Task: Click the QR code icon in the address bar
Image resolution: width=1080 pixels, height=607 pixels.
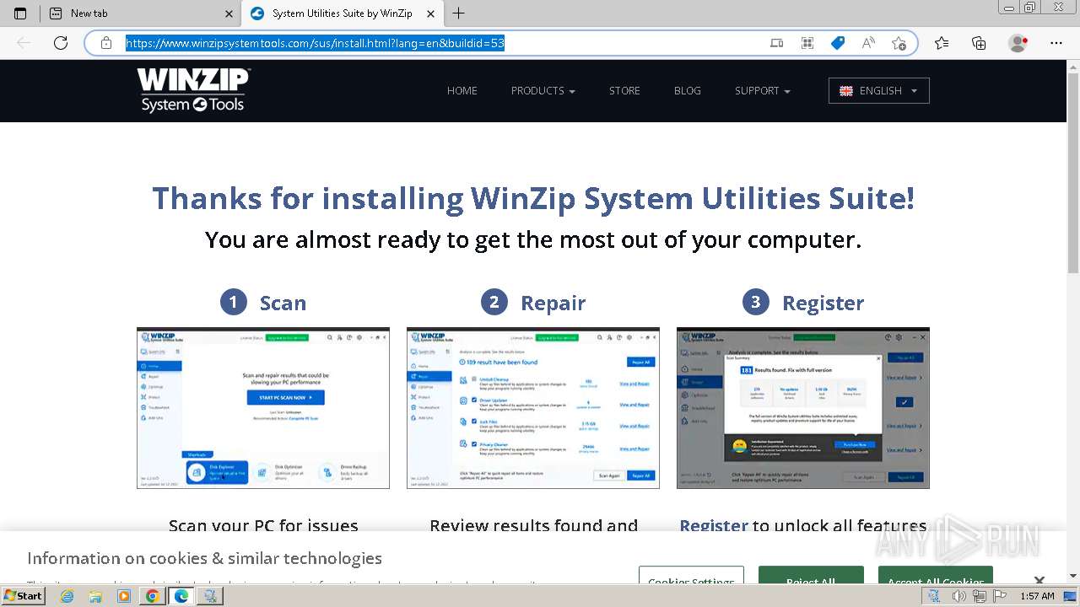Action: [807, 43]
